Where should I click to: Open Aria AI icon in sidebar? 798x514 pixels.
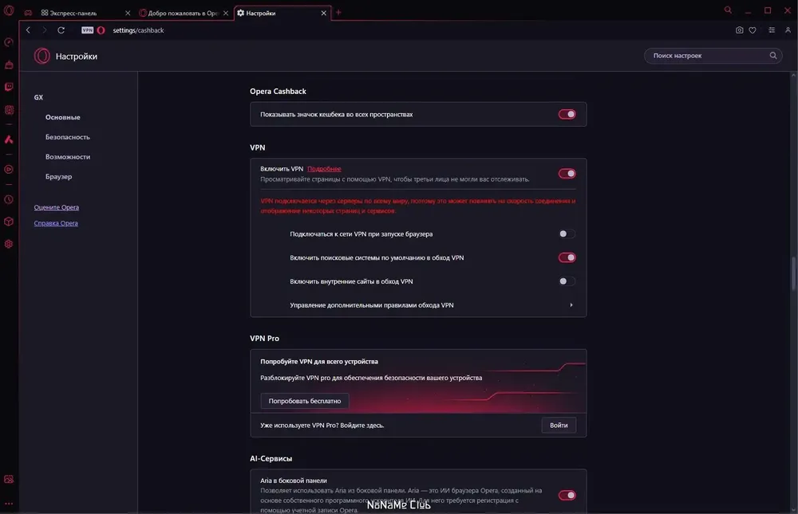pos(9,139)
